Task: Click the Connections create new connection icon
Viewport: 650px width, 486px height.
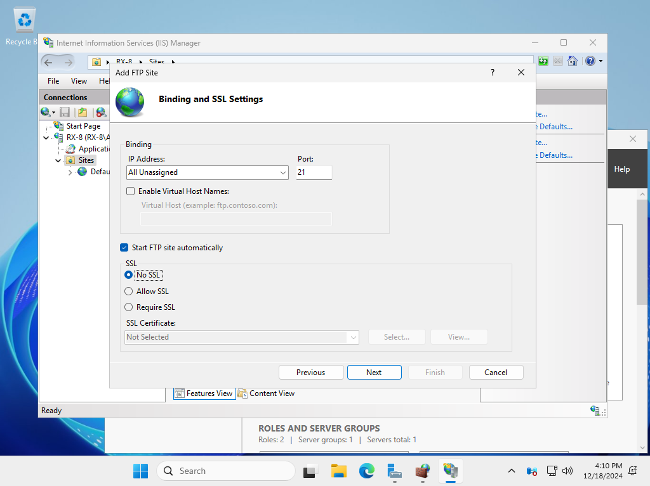Action: 46,112
